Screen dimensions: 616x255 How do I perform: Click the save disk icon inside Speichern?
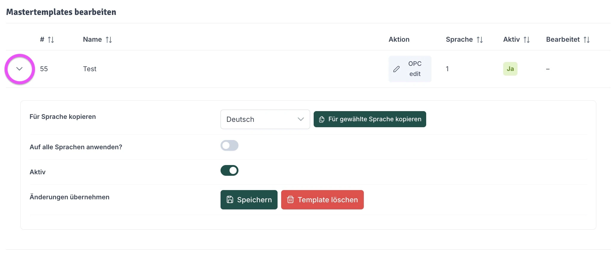pyautogui.click(x=230, y=200)
